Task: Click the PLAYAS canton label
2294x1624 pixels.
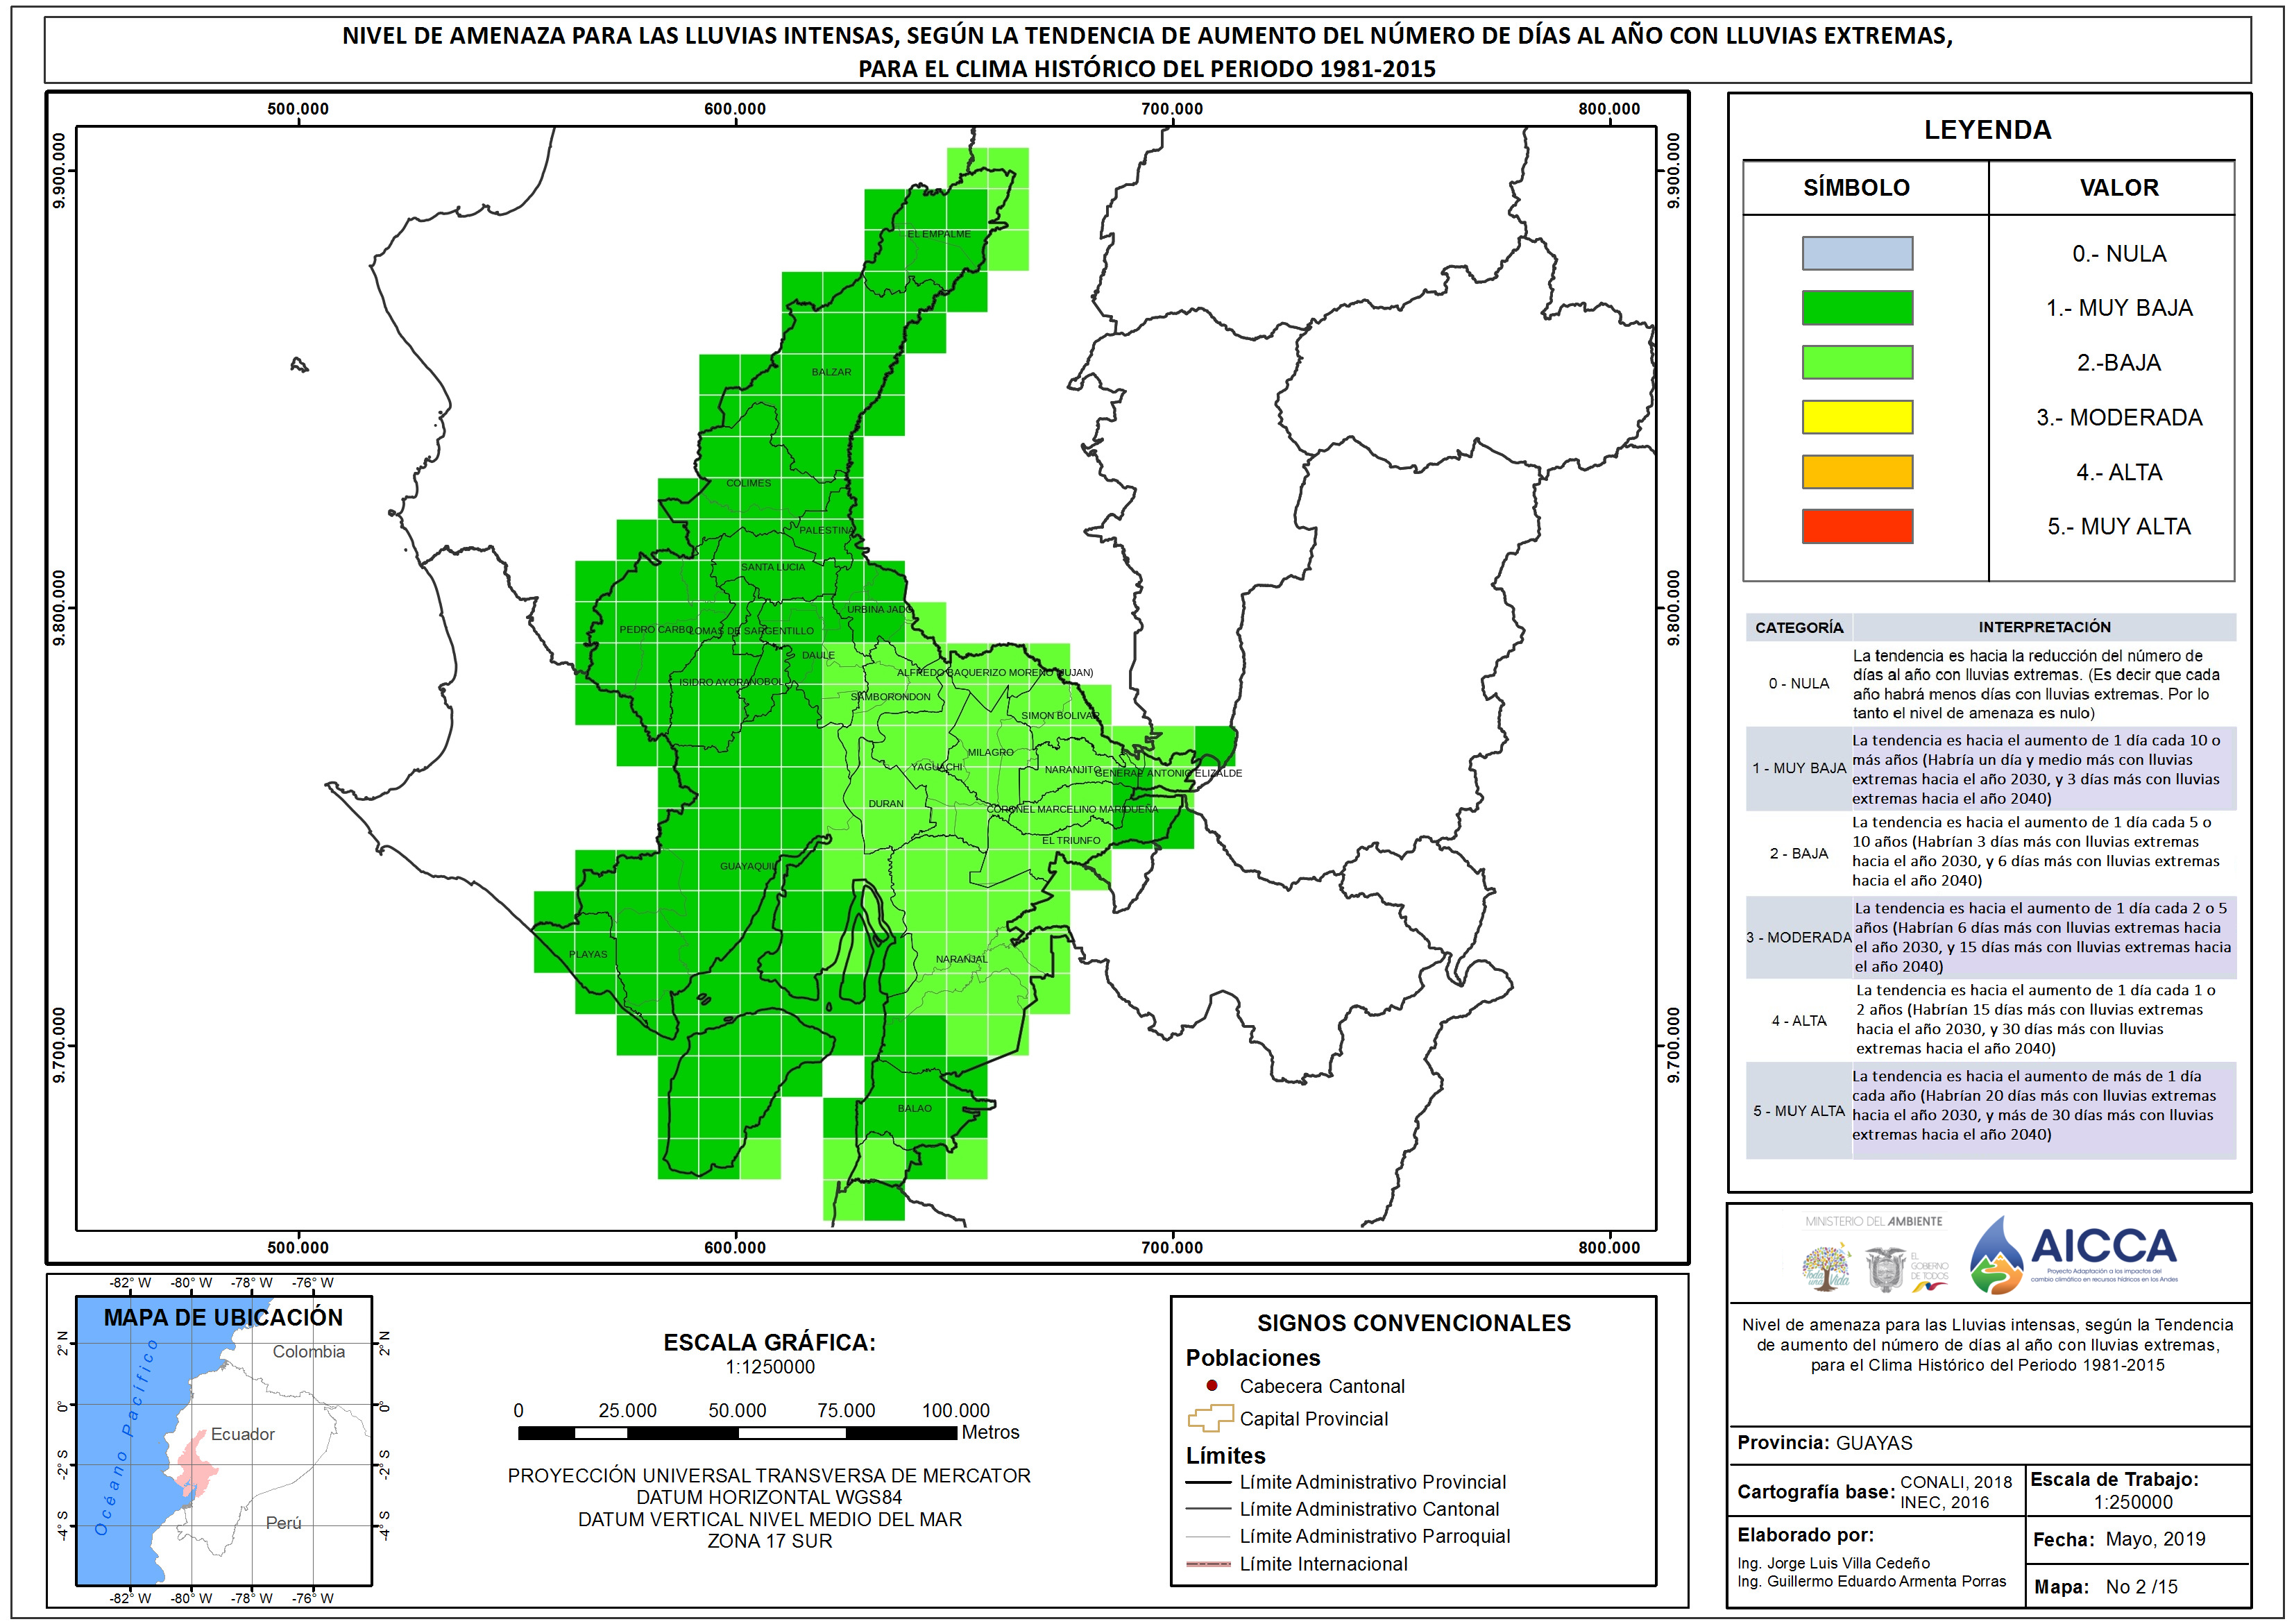Action: pos(588,953)
